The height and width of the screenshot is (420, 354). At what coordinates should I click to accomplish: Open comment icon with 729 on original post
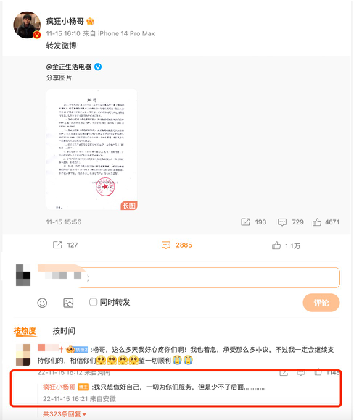282,222
